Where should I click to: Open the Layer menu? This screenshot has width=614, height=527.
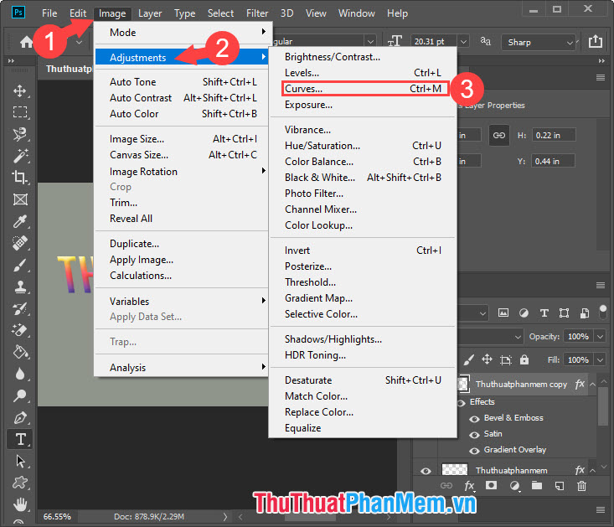pyautogui.click(x=150, y=13)
